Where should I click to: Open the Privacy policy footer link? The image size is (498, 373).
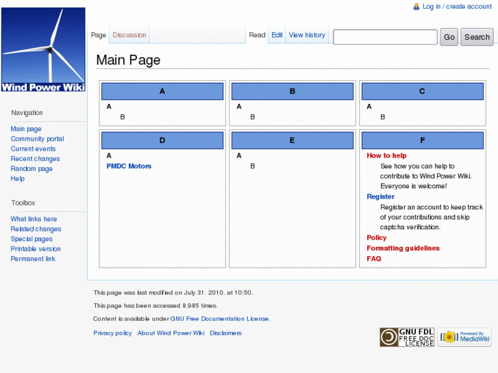coord(112,333)
